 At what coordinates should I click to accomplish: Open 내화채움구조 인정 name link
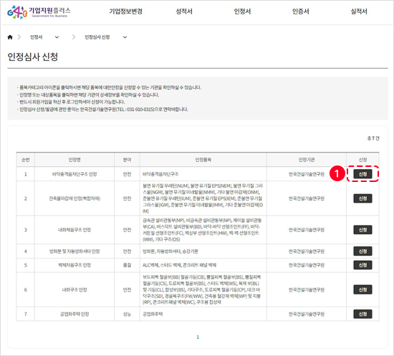tap(75, 230)
